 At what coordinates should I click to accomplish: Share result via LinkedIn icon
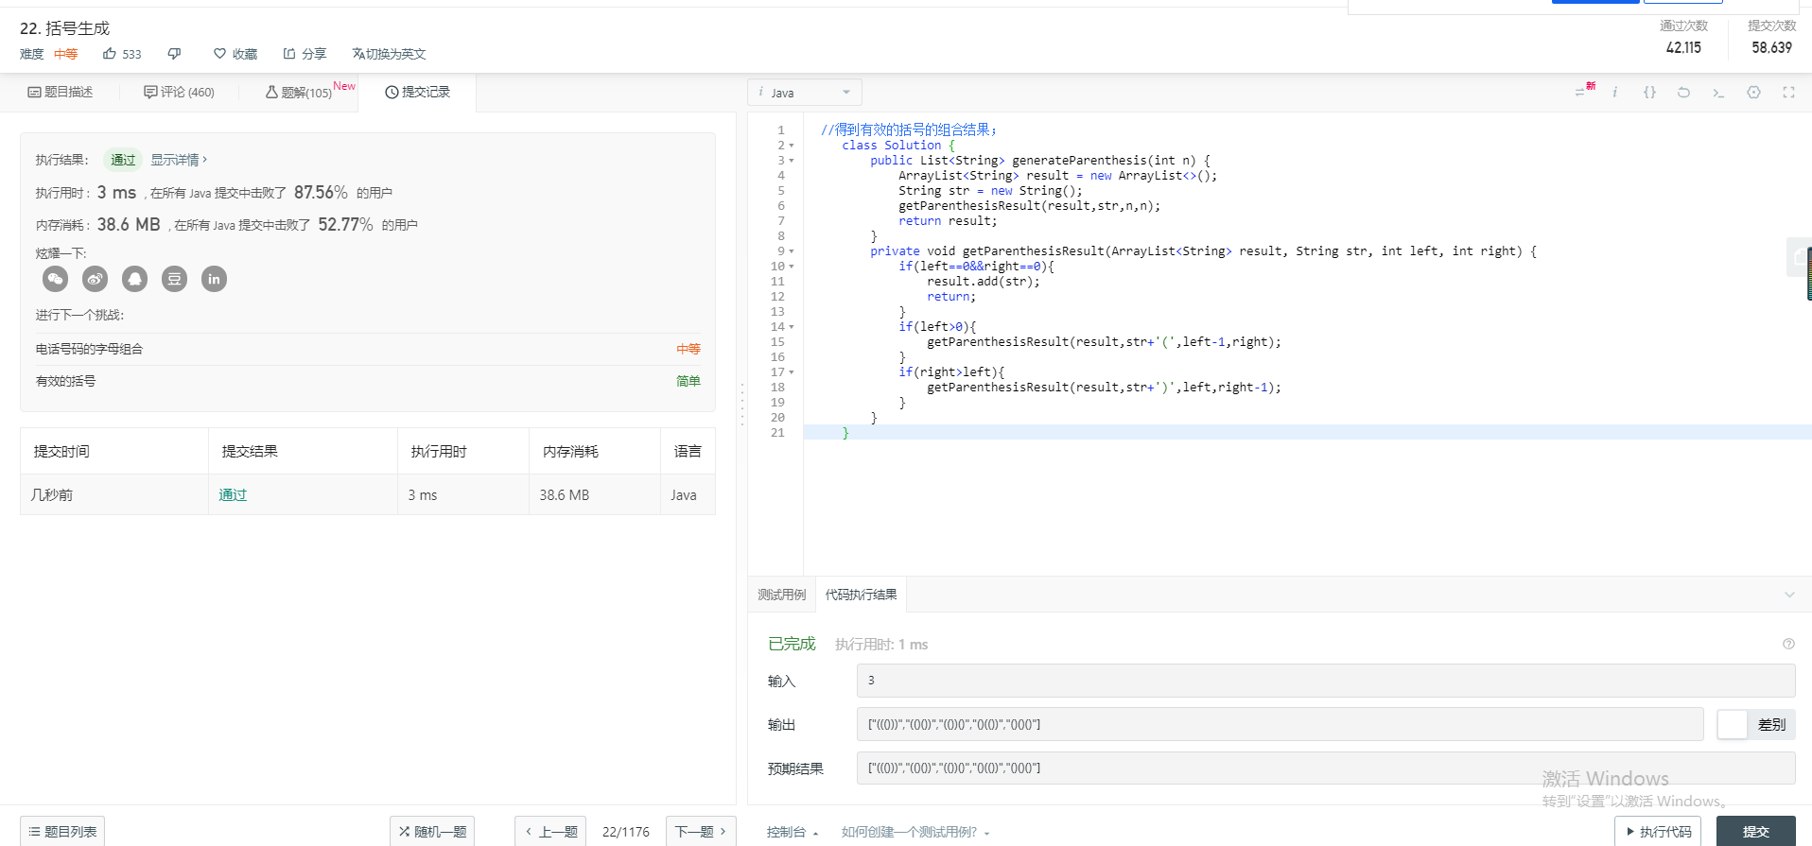215,279
